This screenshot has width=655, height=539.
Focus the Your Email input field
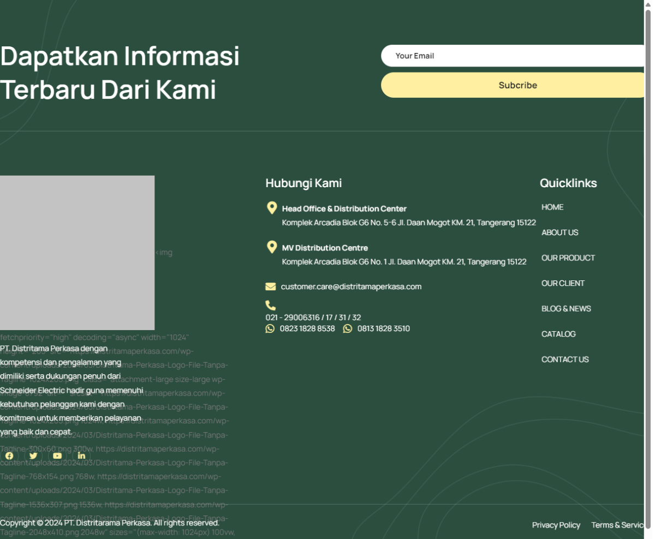coord(513,56)
